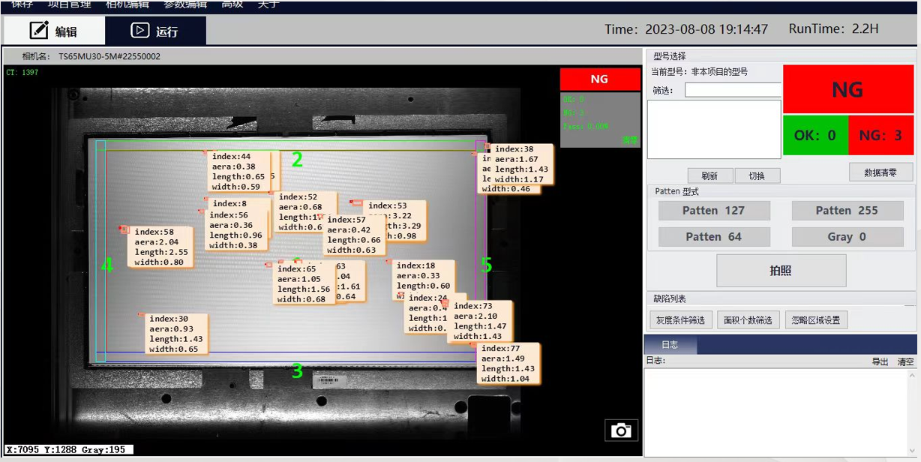Click the play icon for 运行
921x462 pixels.
tap(139, 31)
